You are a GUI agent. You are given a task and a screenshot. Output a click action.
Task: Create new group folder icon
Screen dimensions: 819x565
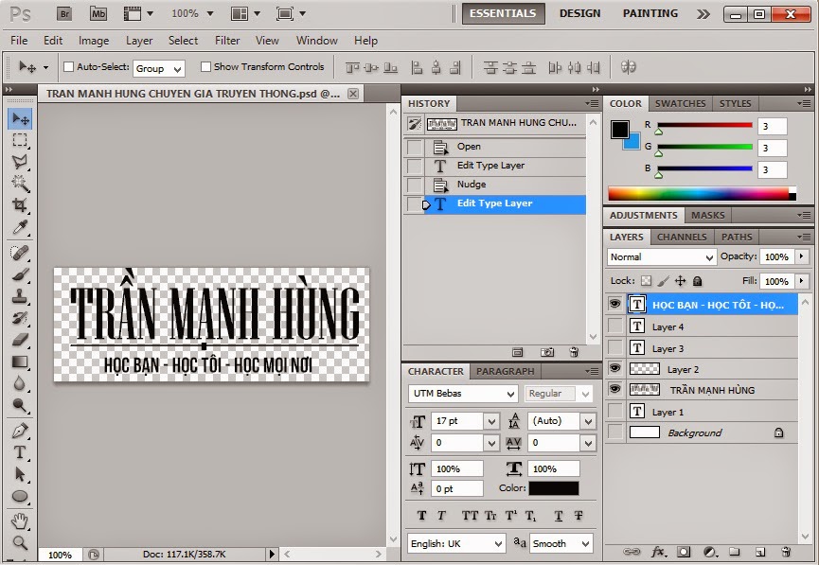pos(735,552)
